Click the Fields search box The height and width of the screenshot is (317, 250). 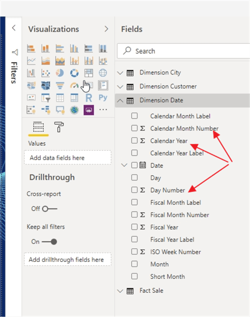[184, 51]
